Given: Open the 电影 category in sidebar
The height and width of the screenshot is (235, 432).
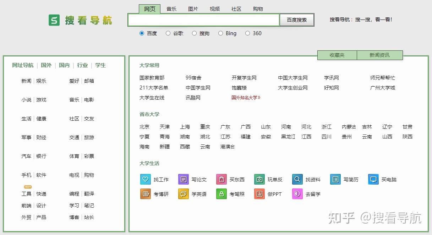Looking at the screenshot, I should (89, 100).
